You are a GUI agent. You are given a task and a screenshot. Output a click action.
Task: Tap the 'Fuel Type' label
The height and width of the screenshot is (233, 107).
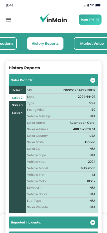pyautogui.click(x=34, y=201)
